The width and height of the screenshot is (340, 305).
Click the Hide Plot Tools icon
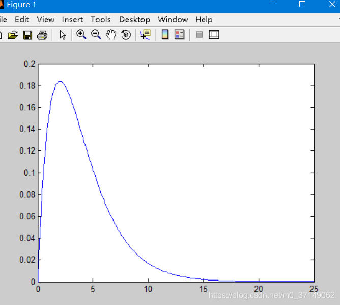(x=200, y=34)
